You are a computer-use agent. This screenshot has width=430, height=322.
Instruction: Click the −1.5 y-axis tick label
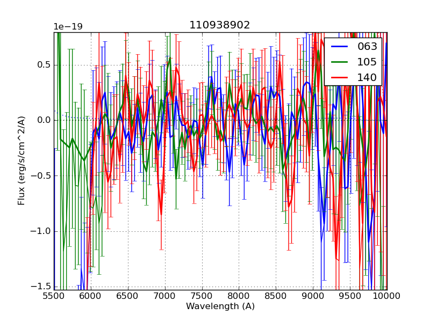(40, 287)
